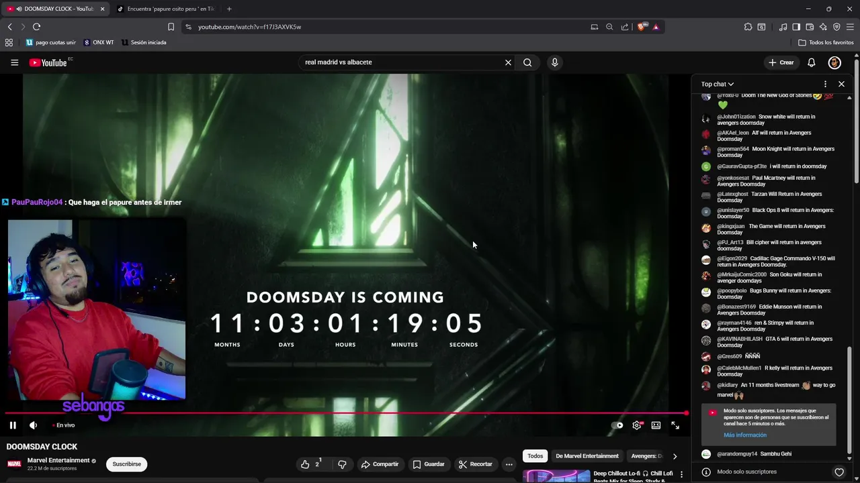Open chat options three-dot menu
860x483 pixels.
(825, 84)
